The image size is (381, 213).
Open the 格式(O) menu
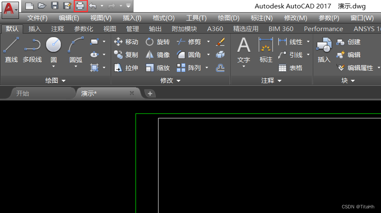coord(163,18)
